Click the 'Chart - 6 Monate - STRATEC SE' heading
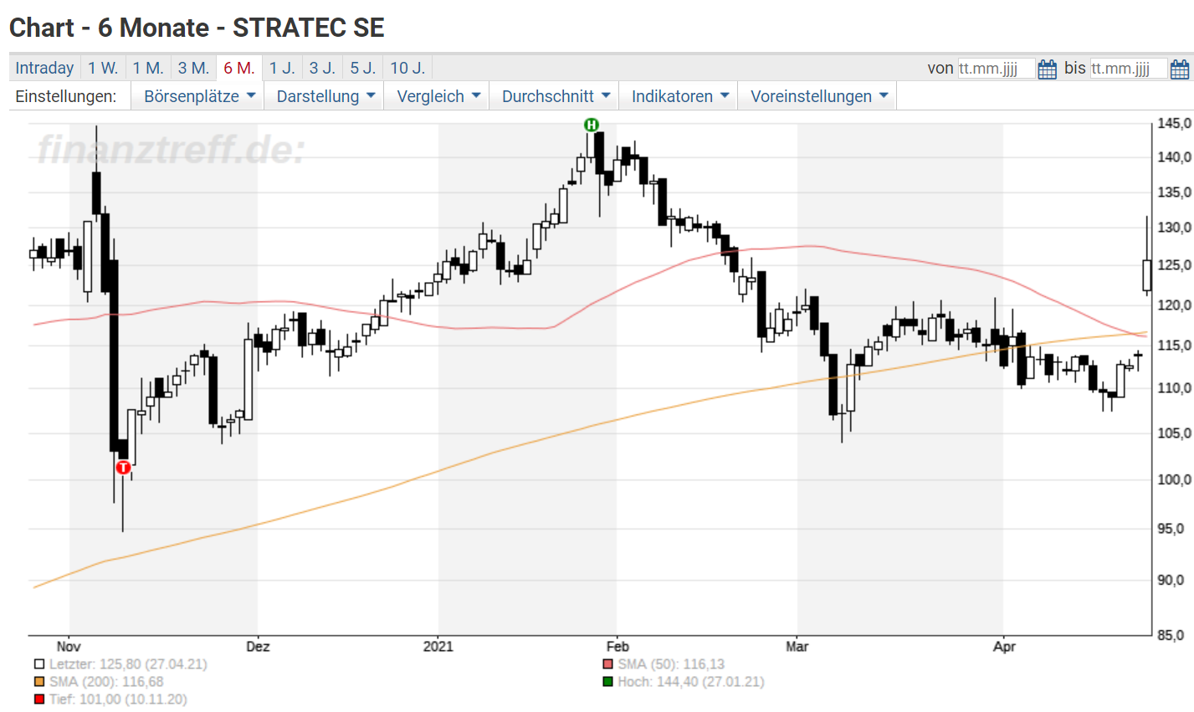1194x712 pixels. click(x=197, y=28)
